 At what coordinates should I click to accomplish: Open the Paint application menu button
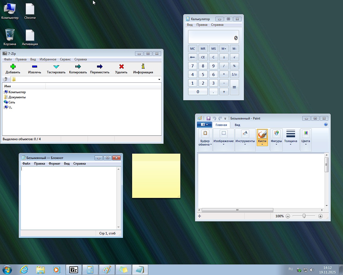(x=204, y=125)
